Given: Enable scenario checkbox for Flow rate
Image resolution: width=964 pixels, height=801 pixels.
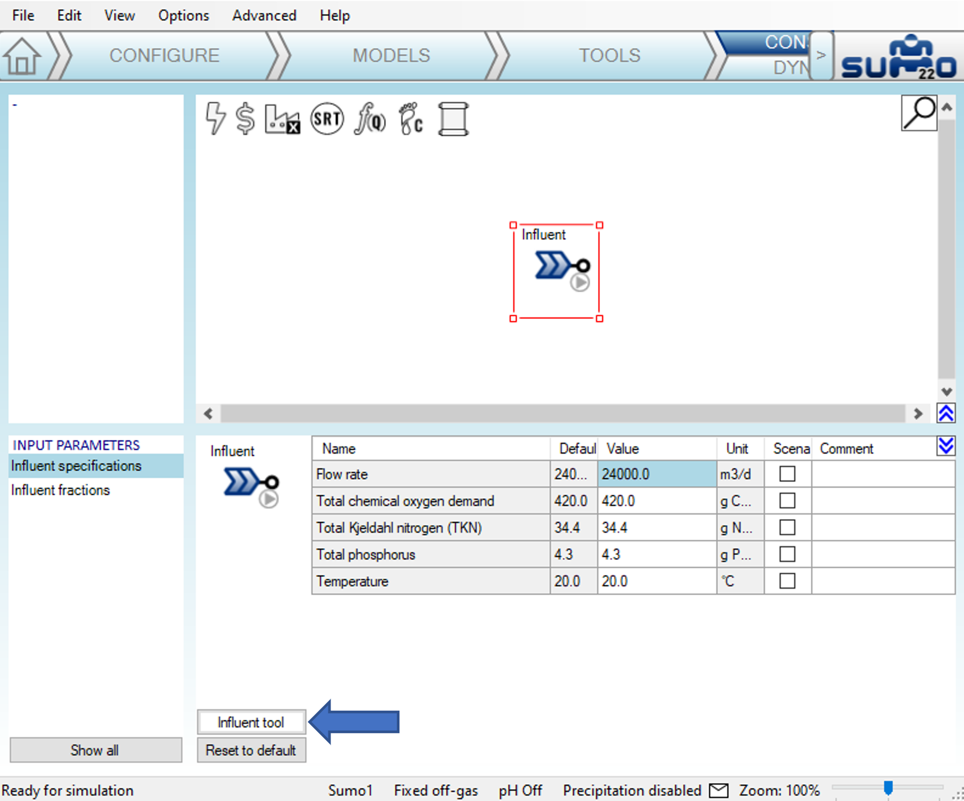Looking at the screenshot, I should pyautogui.click(x=787, y=473).
